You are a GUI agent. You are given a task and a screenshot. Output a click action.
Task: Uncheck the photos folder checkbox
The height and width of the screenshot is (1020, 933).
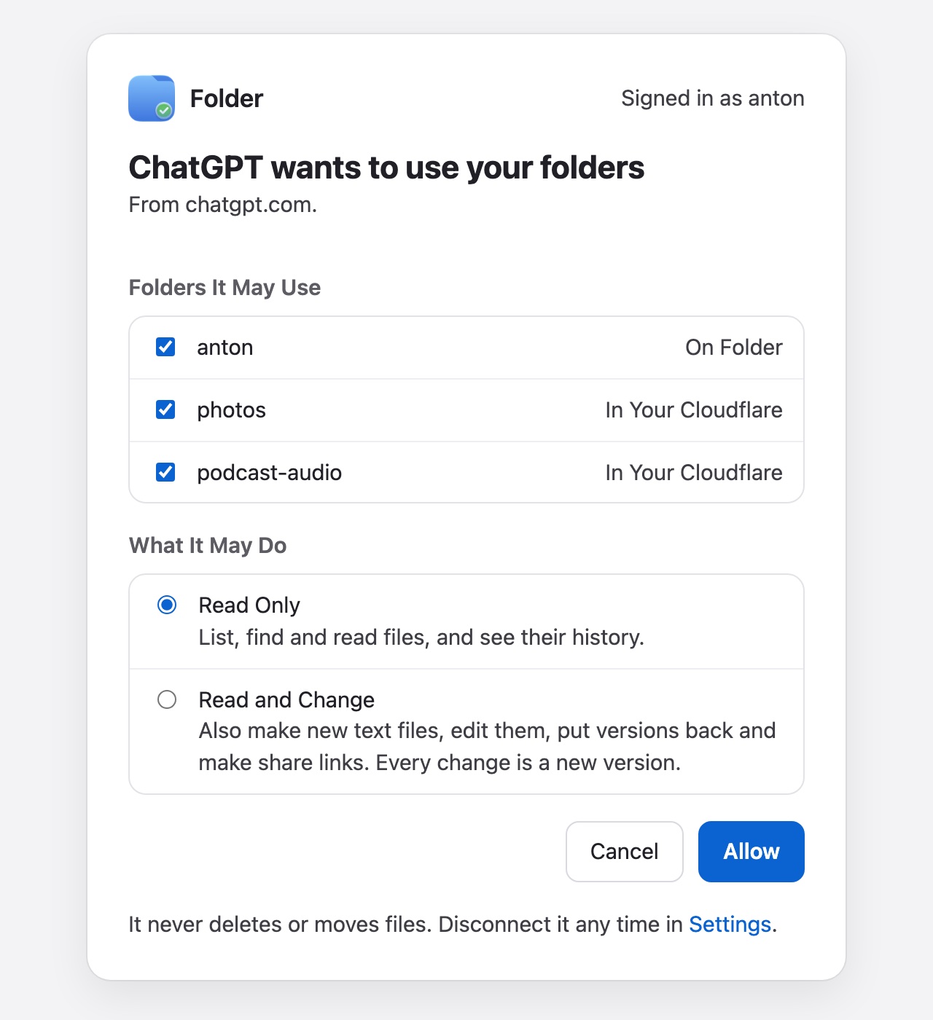pyautogui.click(x=165, y=409)
